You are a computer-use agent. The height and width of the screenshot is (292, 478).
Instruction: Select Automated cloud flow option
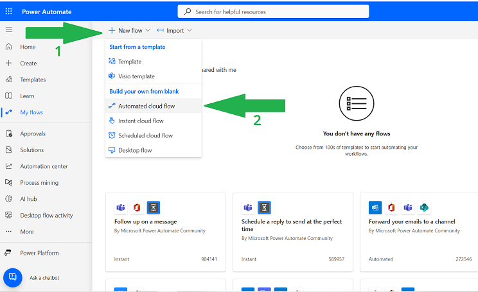click(x=146, y=106)
